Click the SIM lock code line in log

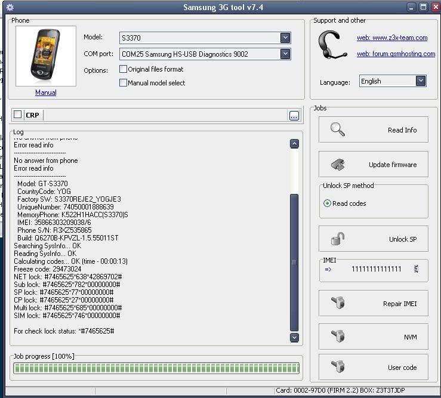point(67,316)
